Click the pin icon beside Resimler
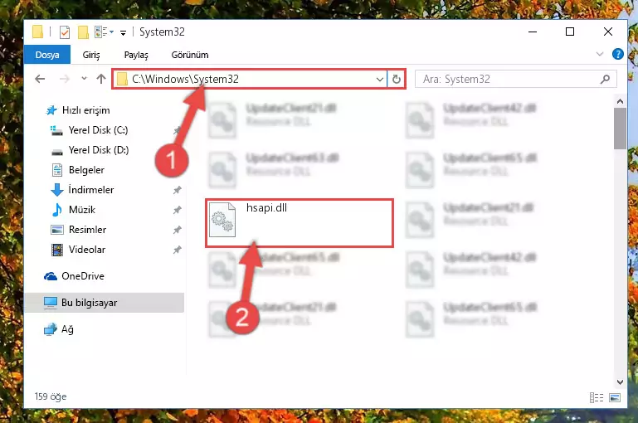The image size is (638, 423). tap(177, 230)
